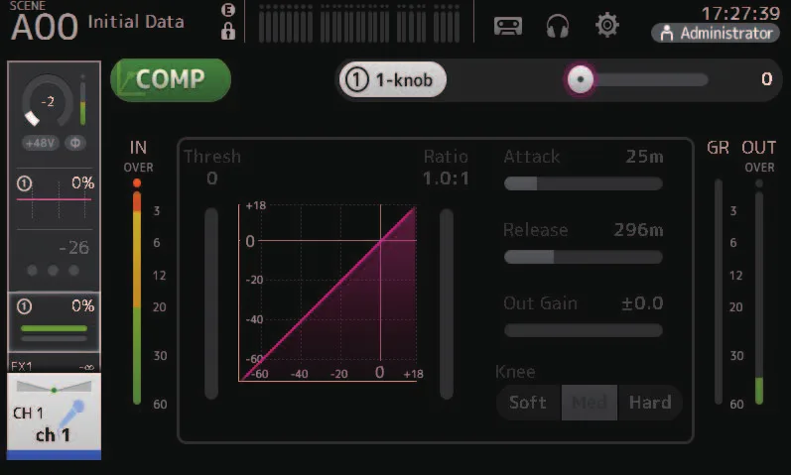Click the Ratio value 1.0:1
Image resolution: width=791 pixels, height=475 pixels.
tap(446, 178)
